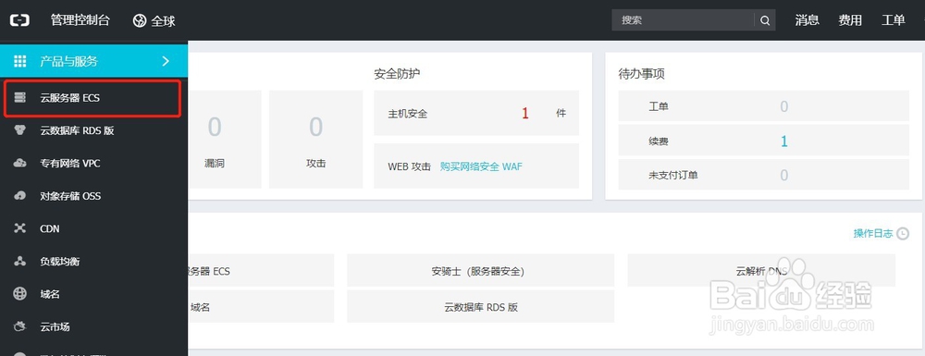Click the 攻击 count card

(x=316, y=139)
